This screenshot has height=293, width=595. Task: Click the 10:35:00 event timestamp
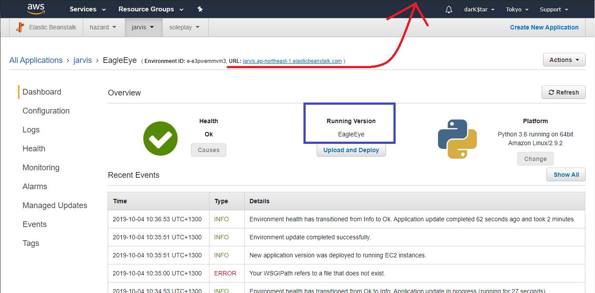click(x=157, y=273)
